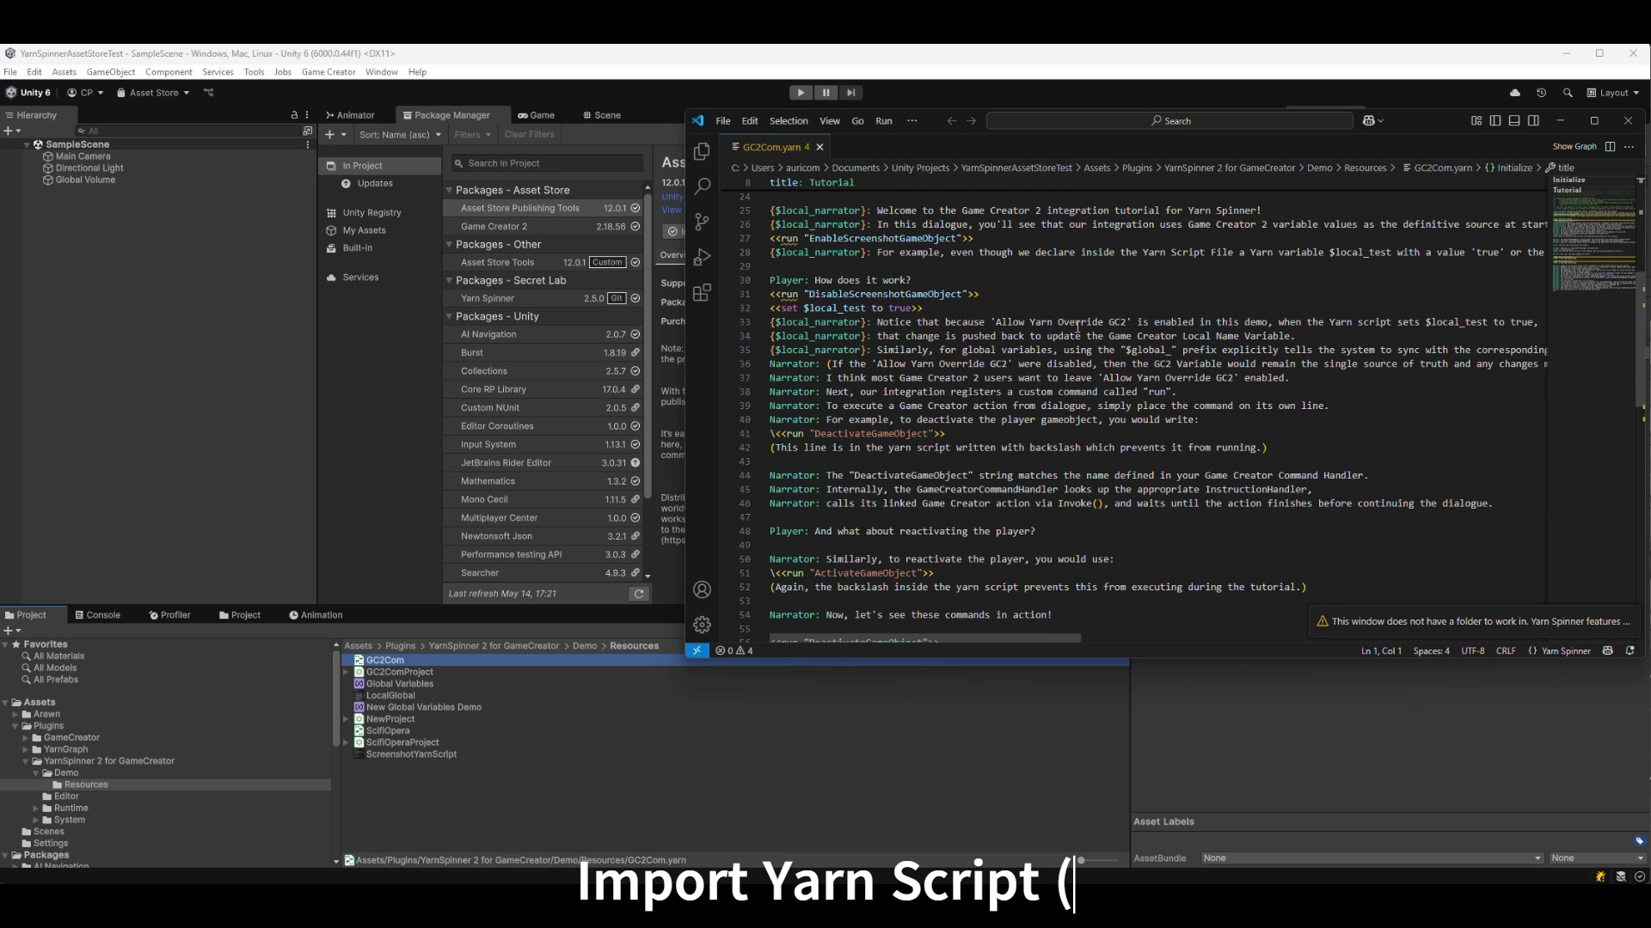This screenshot has height=928, width=1651.
Task: Select Updates in Package Manager sidebar
Action: tap(374, 183)
